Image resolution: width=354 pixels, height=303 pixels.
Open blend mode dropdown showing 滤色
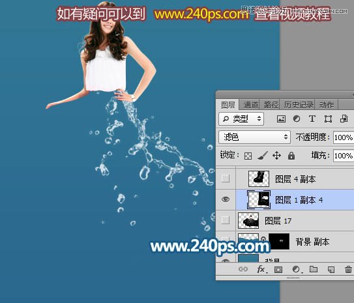tap(254, 137)
